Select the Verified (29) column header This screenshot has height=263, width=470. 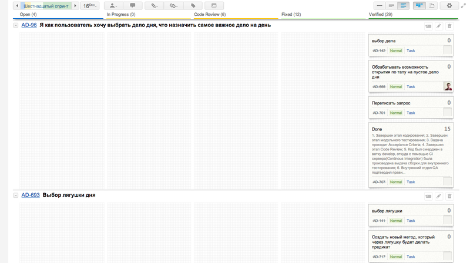380,14
